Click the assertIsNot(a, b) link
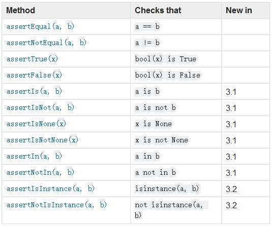Screen dimensions: 272x226 [x=40, y=108]
